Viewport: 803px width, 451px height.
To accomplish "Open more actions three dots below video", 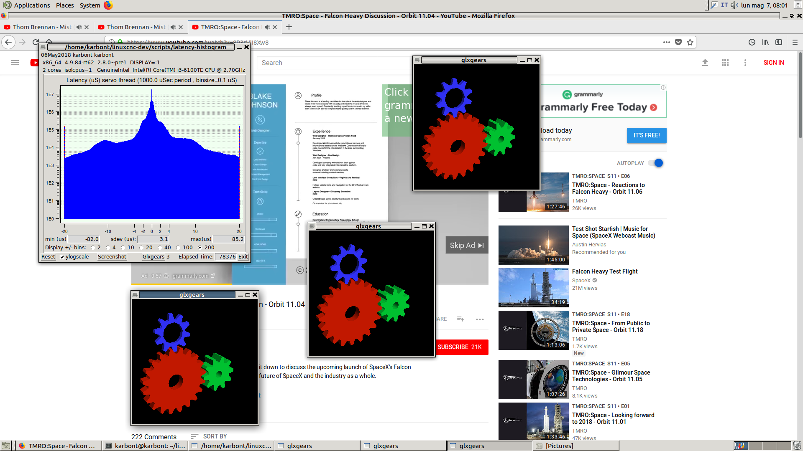I will pos(480,319).
